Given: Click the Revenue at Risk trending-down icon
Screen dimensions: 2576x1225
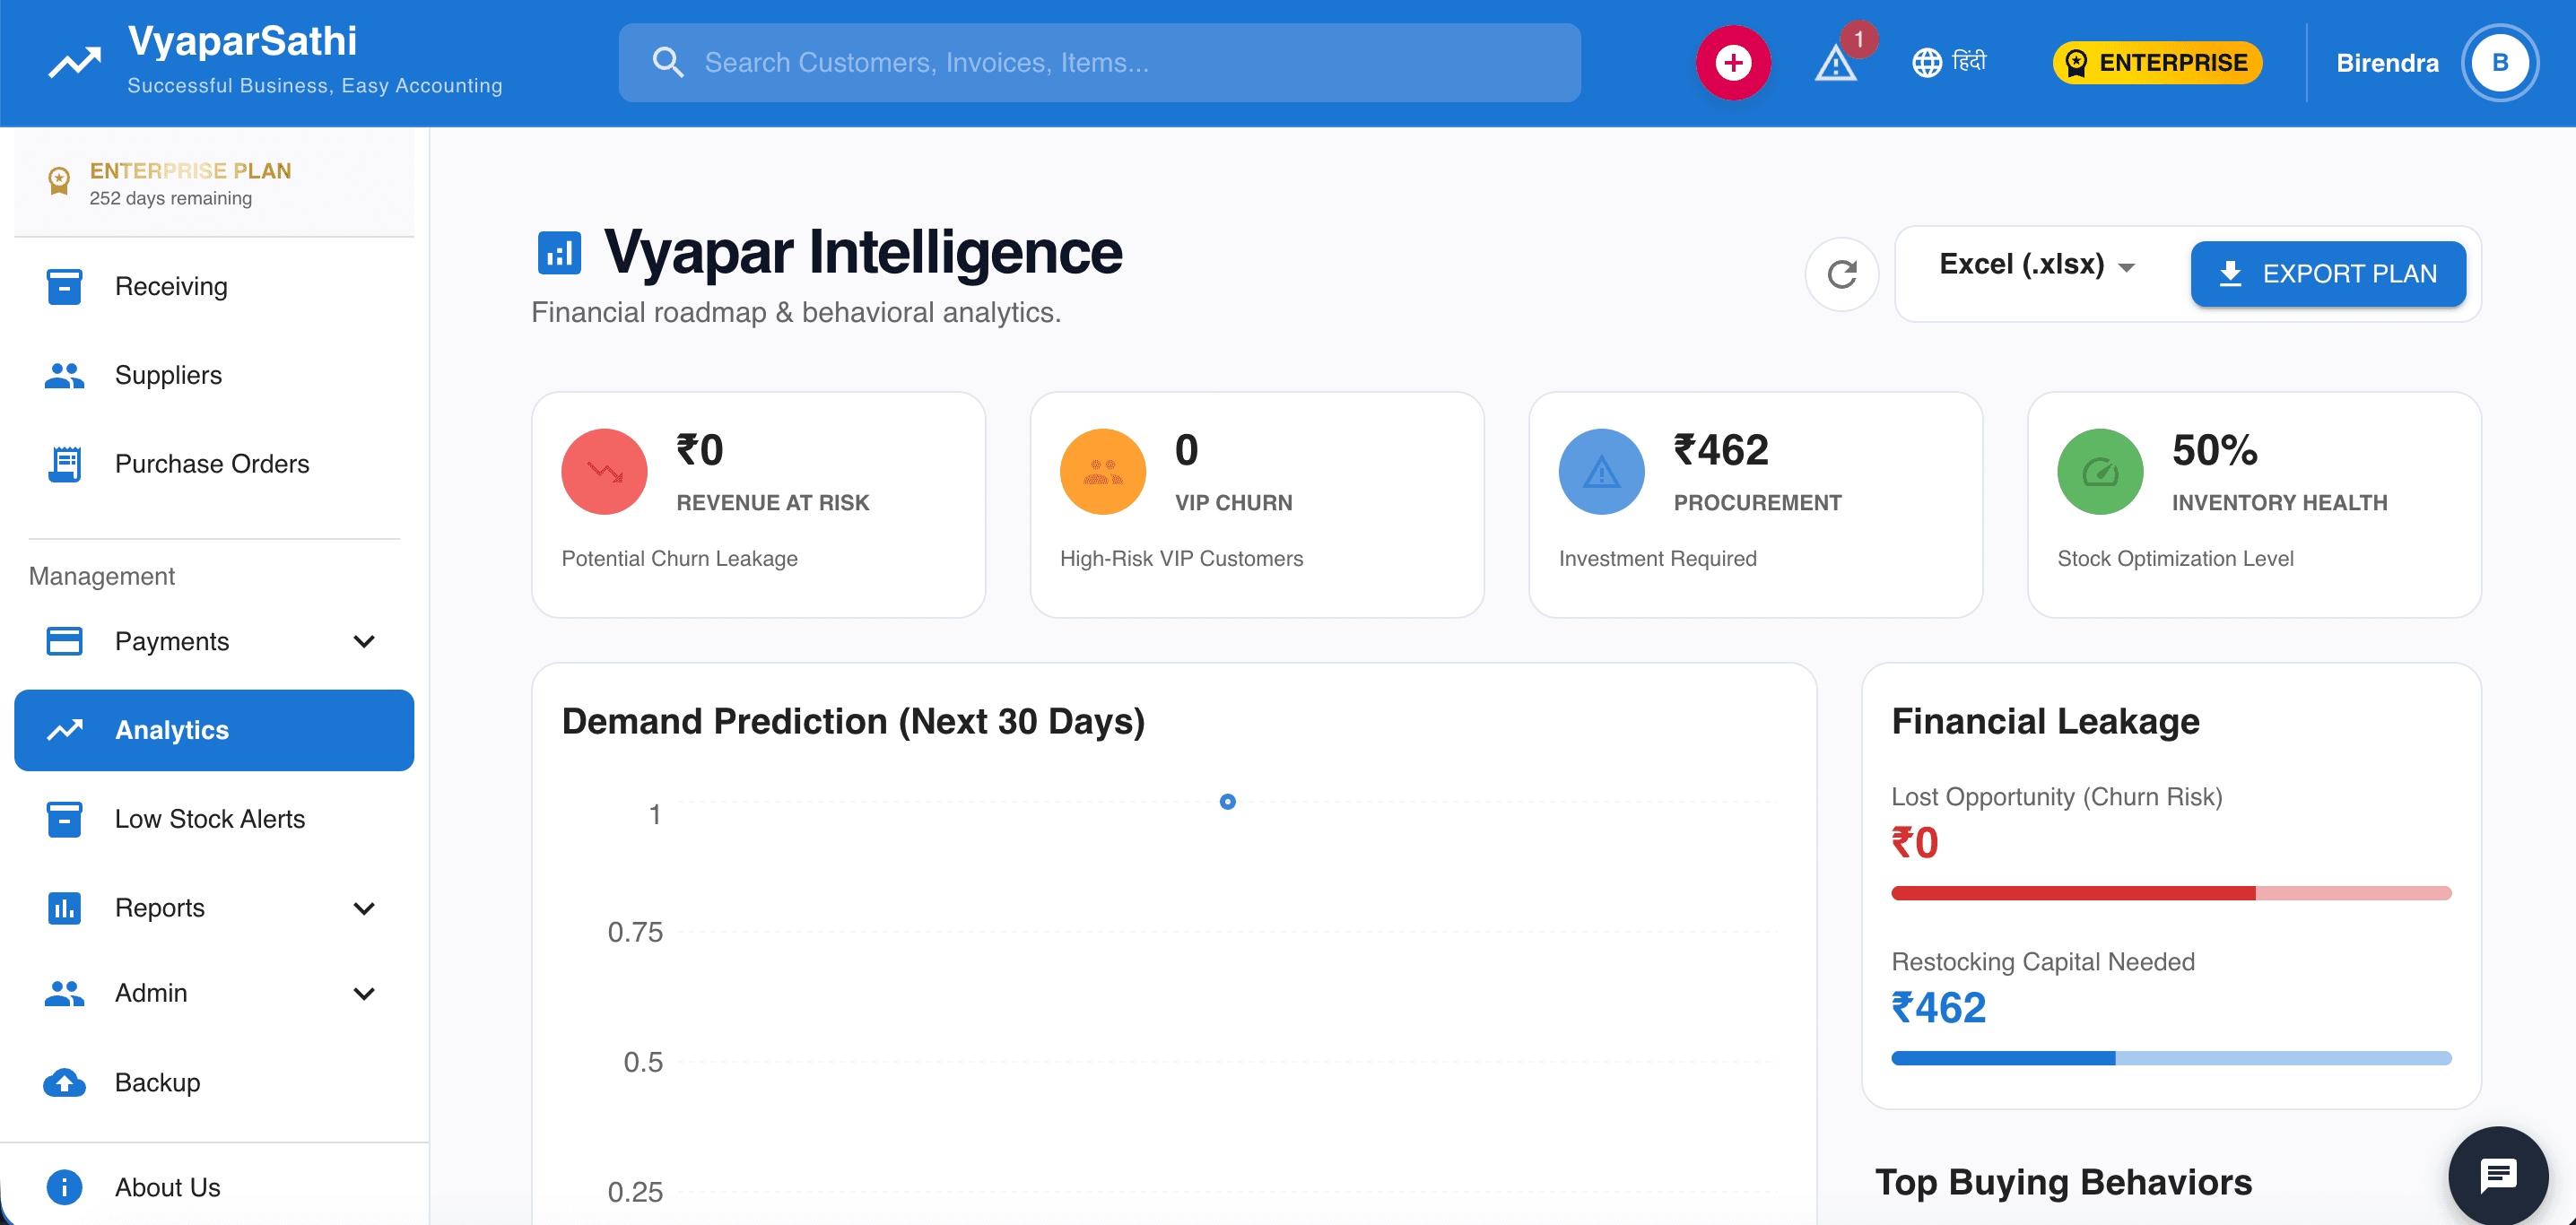Looking at the screenshot, I should (604, 472).
